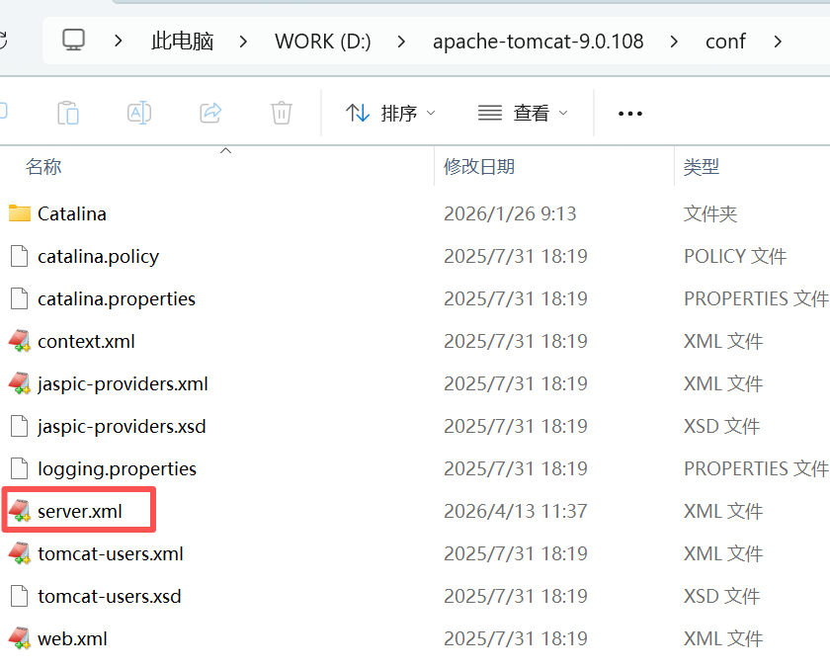Click the Catalina folder name
This screenshot has width=830, height=669.
[x=72, y=213]
